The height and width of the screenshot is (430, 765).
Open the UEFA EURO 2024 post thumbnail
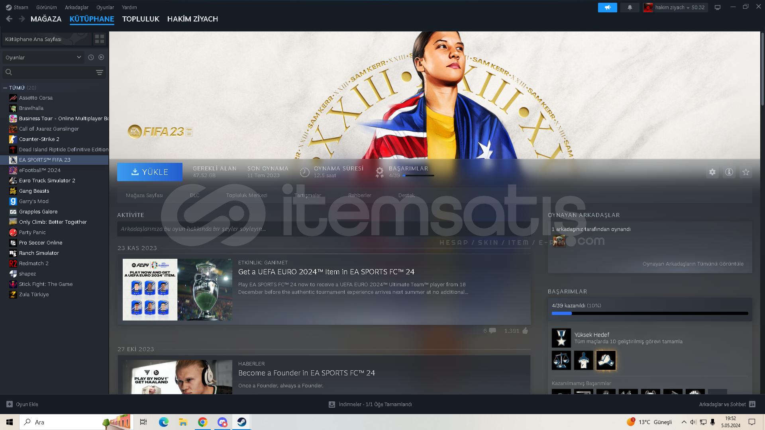point(177,289)
